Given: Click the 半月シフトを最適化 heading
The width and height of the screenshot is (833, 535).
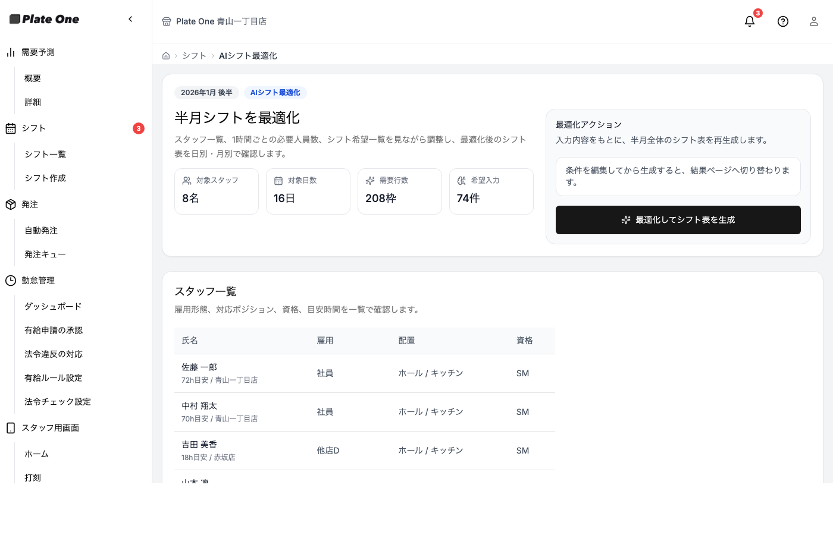Looking at the screenshot, I should 237,118.
